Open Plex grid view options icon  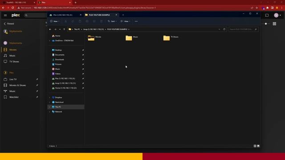pos(274,24)
